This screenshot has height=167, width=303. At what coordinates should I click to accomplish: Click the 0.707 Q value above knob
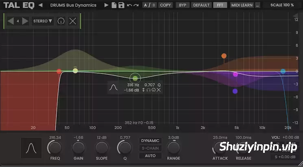point(125,137)
